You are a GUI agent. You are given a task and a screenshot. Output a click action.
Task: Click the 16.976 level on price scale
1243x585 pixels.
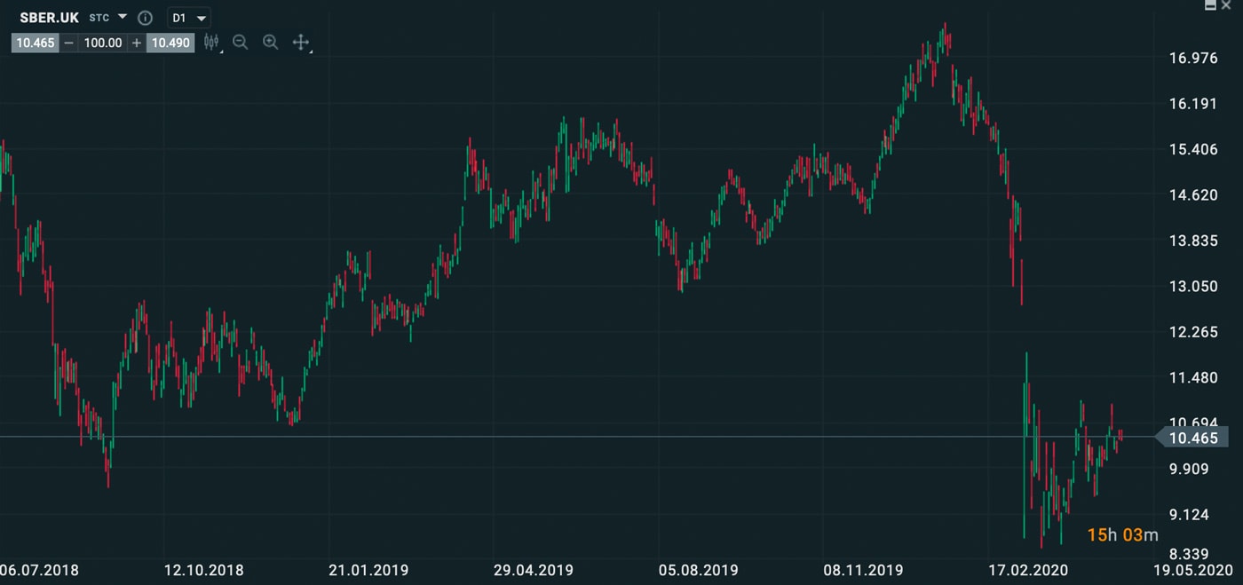[x=1192, y=59]
